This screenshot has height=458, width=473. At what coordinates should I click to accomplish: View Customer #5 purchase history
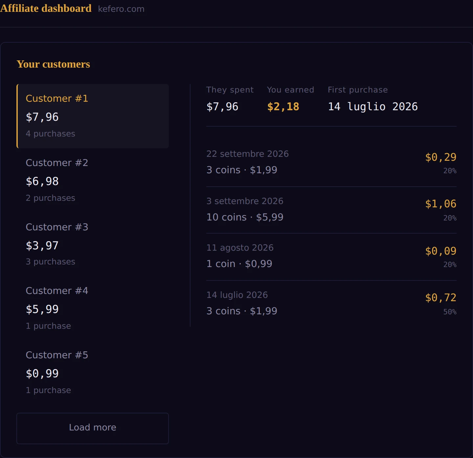coord(93,373)
